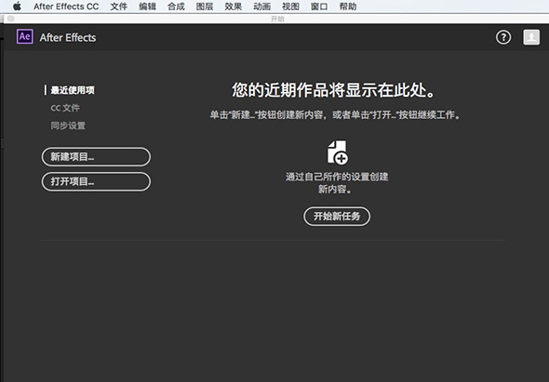Click the 您的近期作品将显示在此处 heading

click(334, 90)
